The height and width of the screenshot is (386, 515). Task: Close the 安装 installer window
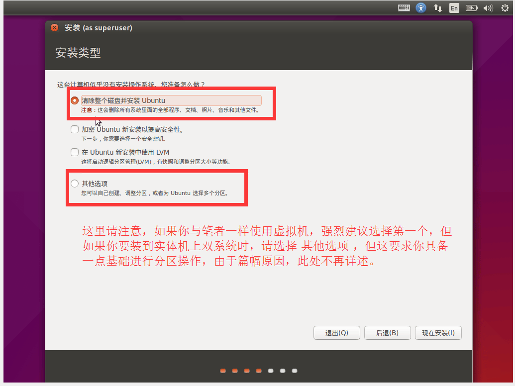click(55, 28)
